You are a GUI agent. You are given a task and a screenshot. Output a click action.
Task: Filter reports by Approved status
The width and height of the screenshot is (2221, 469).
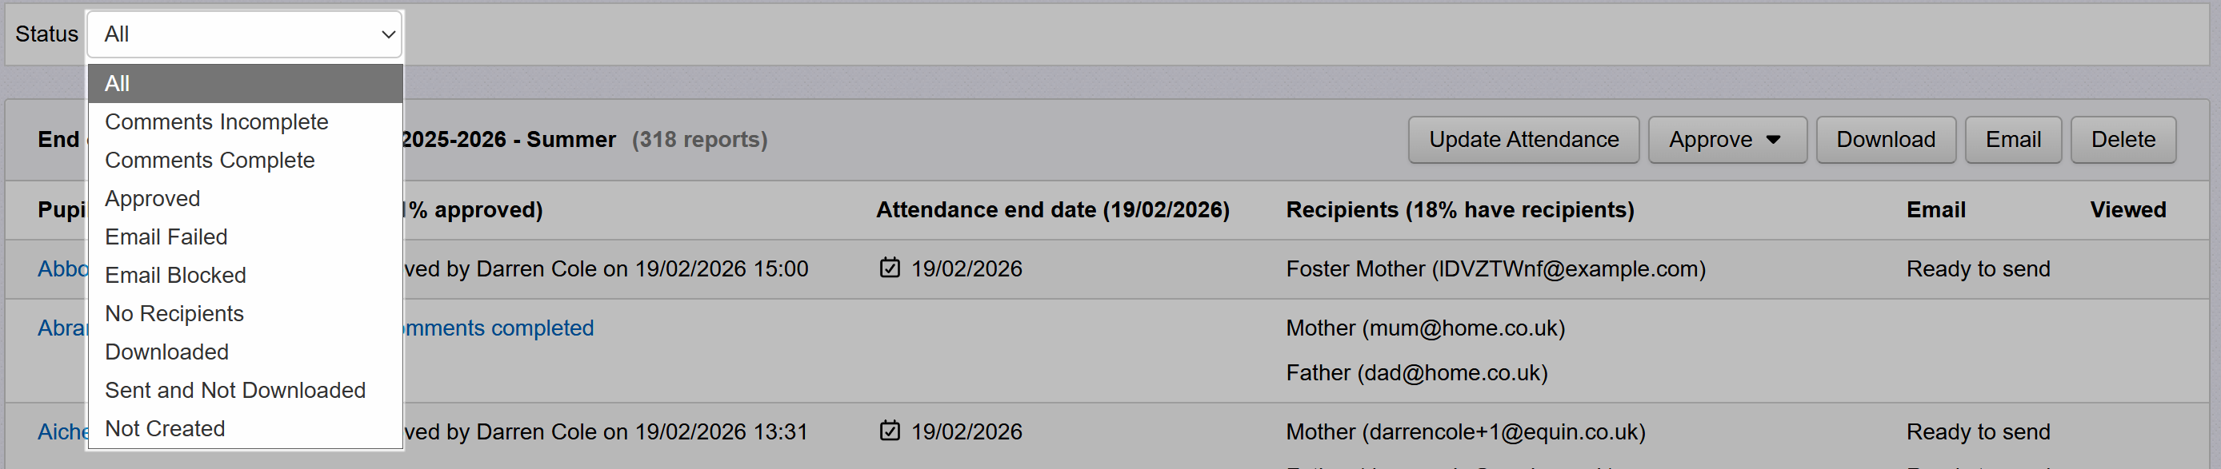(153, 199)
